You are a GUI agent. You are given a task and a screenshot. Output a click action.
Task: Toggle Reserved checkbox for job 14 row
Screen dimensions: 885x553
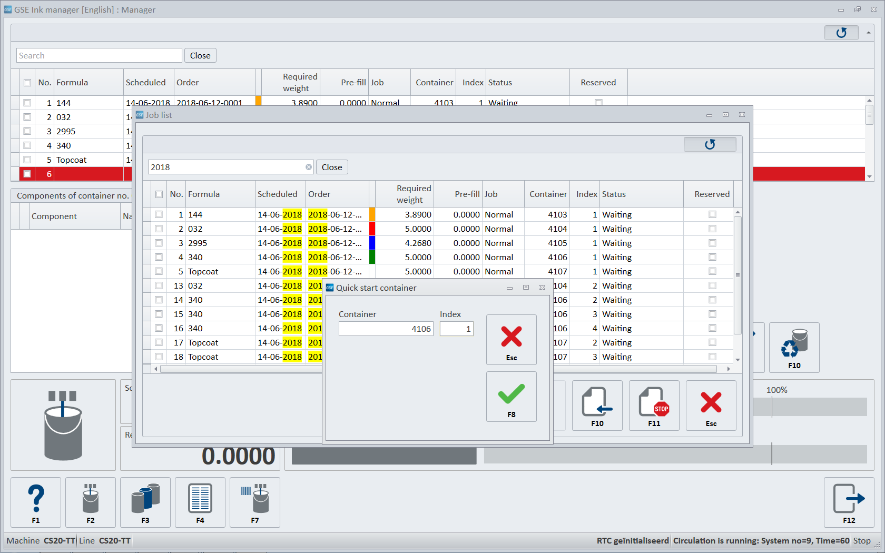tap(712, 300)
